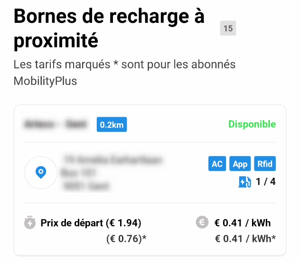Click the subscriber € 0.41 / kWh* price

[245, 239]
